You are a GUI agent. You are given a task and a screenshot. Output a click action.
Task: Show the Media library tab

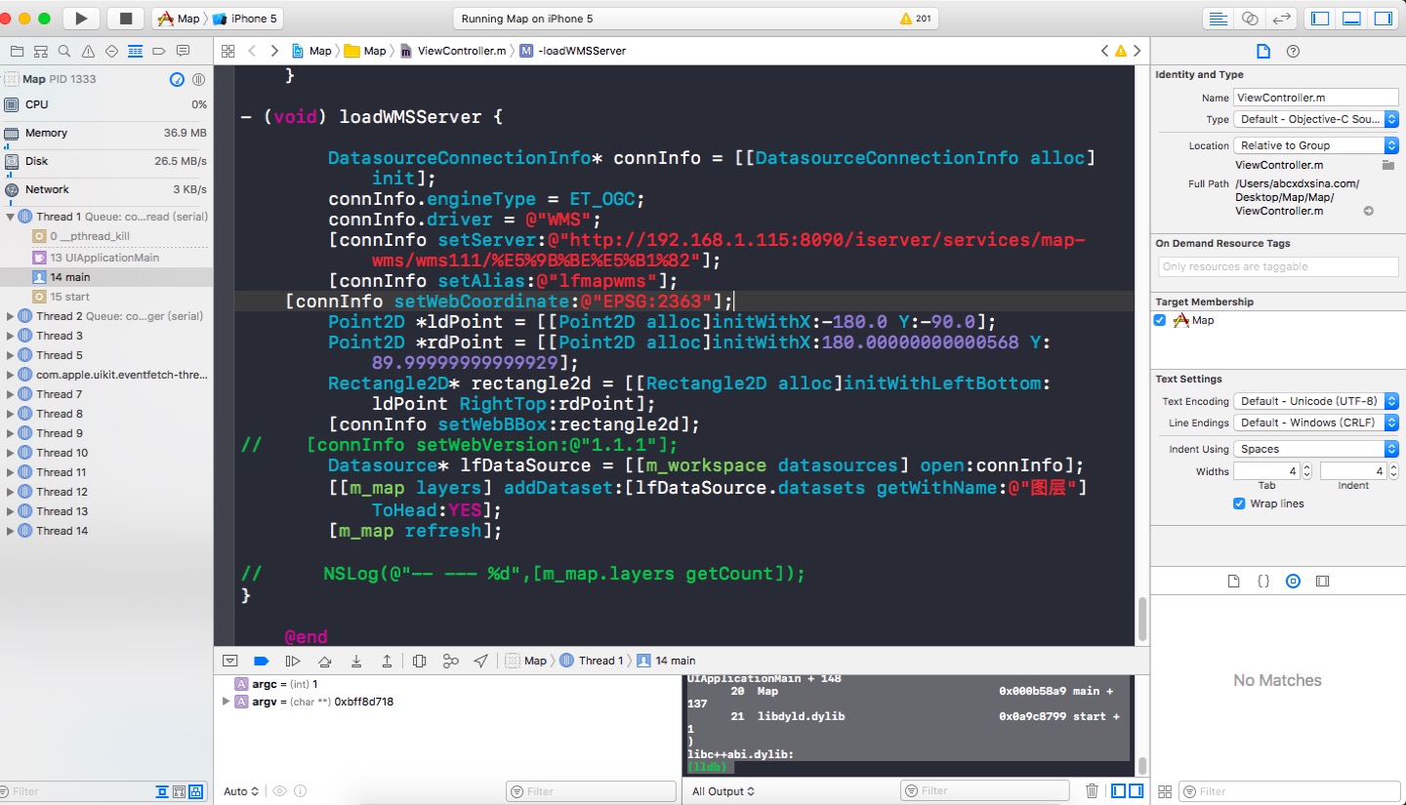coord(1323,581)
